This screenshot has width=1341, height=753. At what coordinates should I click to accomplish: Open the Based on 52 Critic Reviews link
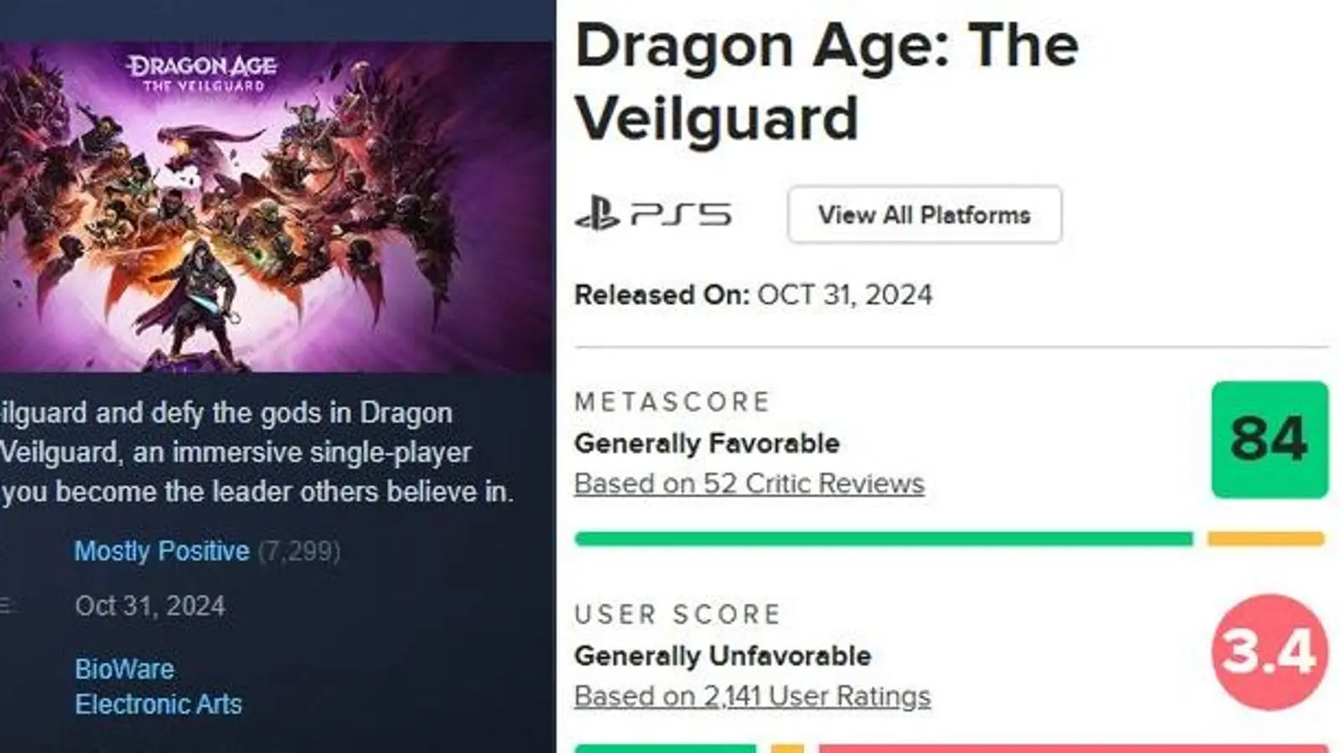pos(749,483)
